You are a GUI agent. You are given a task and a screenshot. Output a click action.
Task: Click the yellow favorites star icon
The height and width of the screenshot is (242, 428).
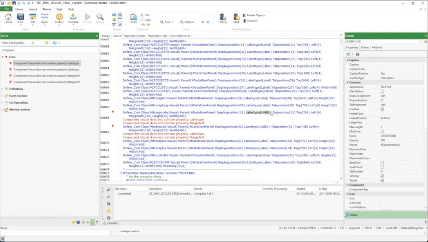(73, 222)
